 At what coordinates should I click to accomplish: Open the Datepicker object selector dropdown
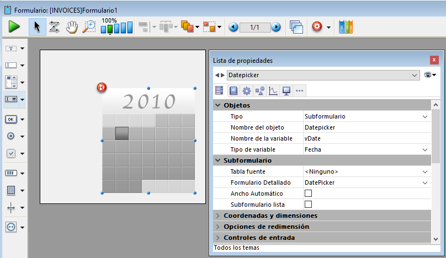click(415, 74)
